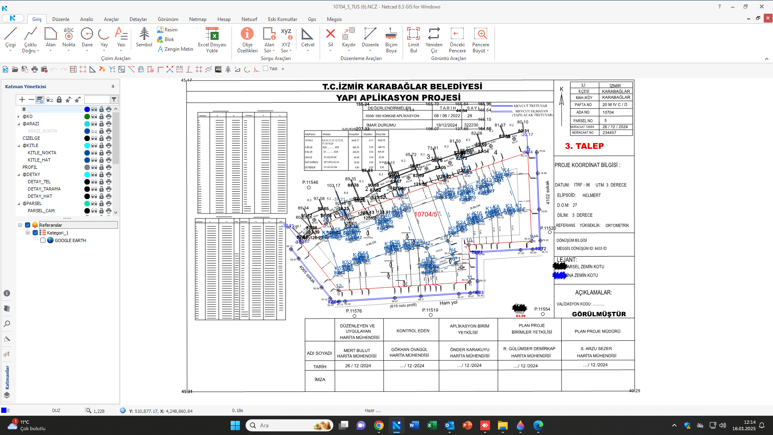Open the Alan Sor dropdown arrow
773x435 pixels.
point(274,51)
